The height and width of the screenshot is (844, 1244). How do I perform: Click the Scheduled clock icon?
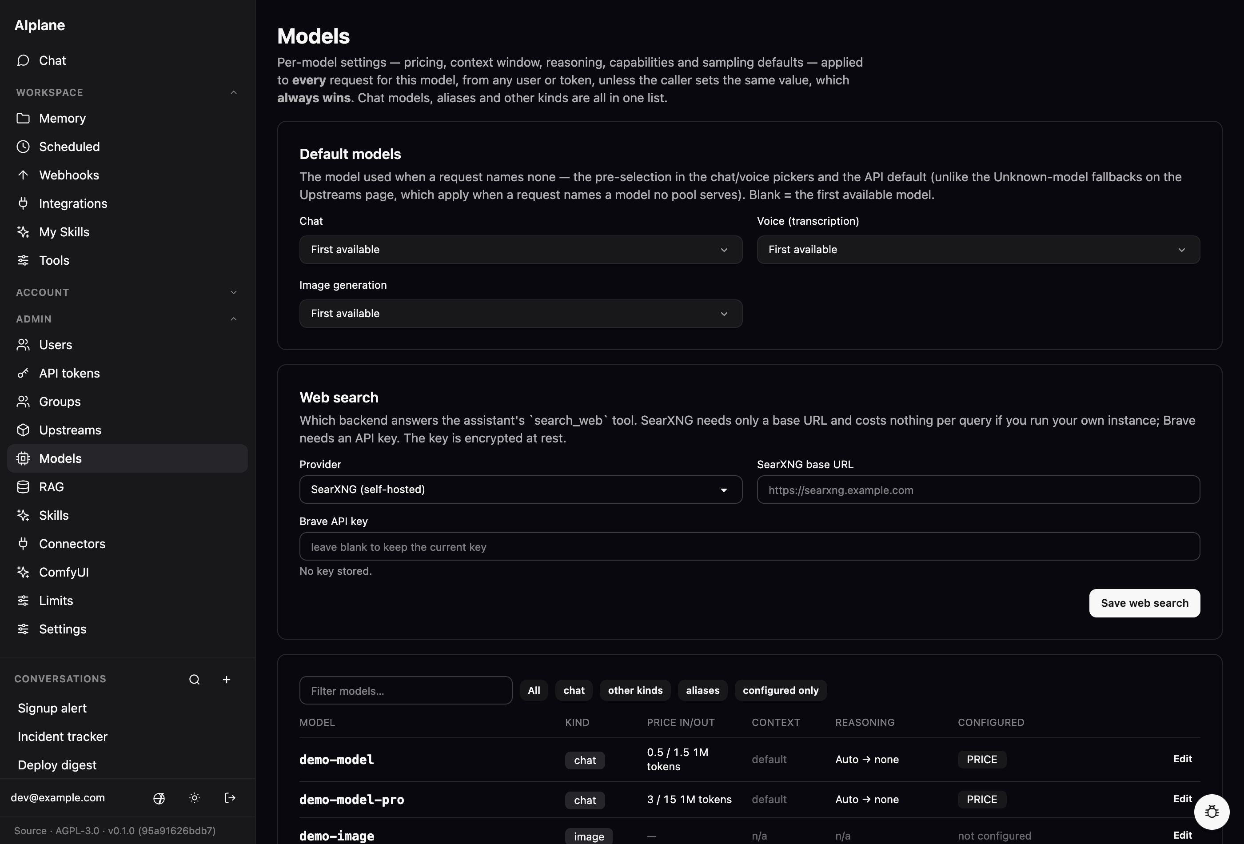click(23, 147)
